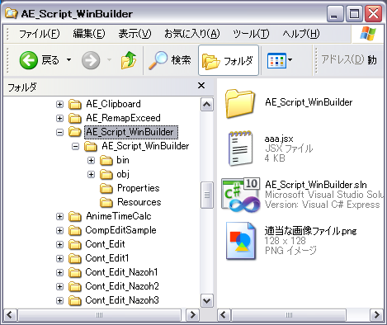This screenshot has height=325, width=387.
Task: Toggle the Folders pane button
Action: click(x=229, y=60)
